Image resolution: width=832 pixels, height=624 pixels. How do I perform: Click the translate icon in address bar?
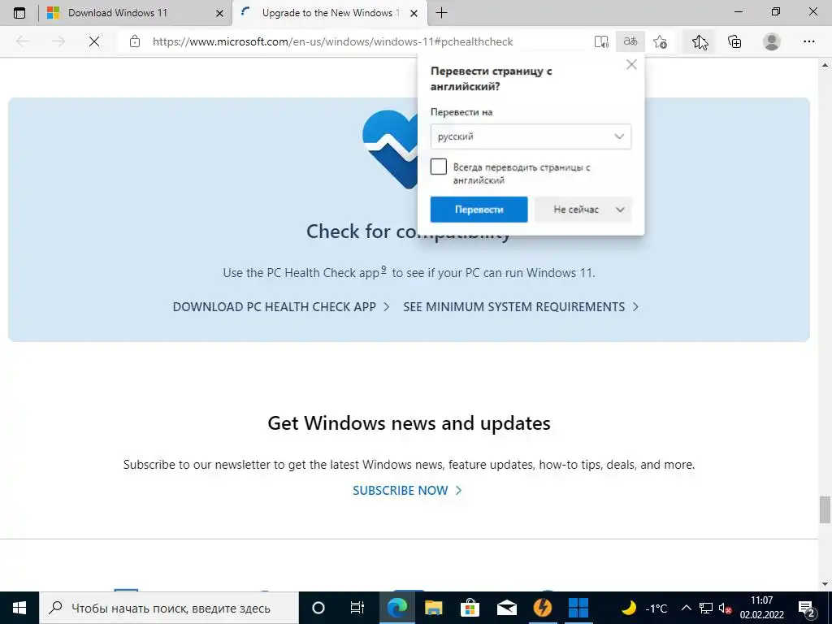click(x=630, y=41)
